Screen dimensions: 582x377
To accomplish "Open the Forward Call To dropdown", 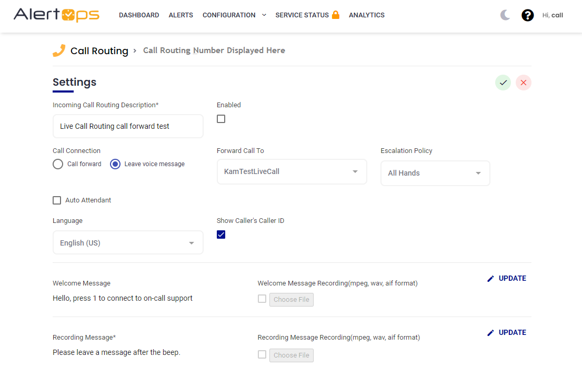I will pos(292,172).
